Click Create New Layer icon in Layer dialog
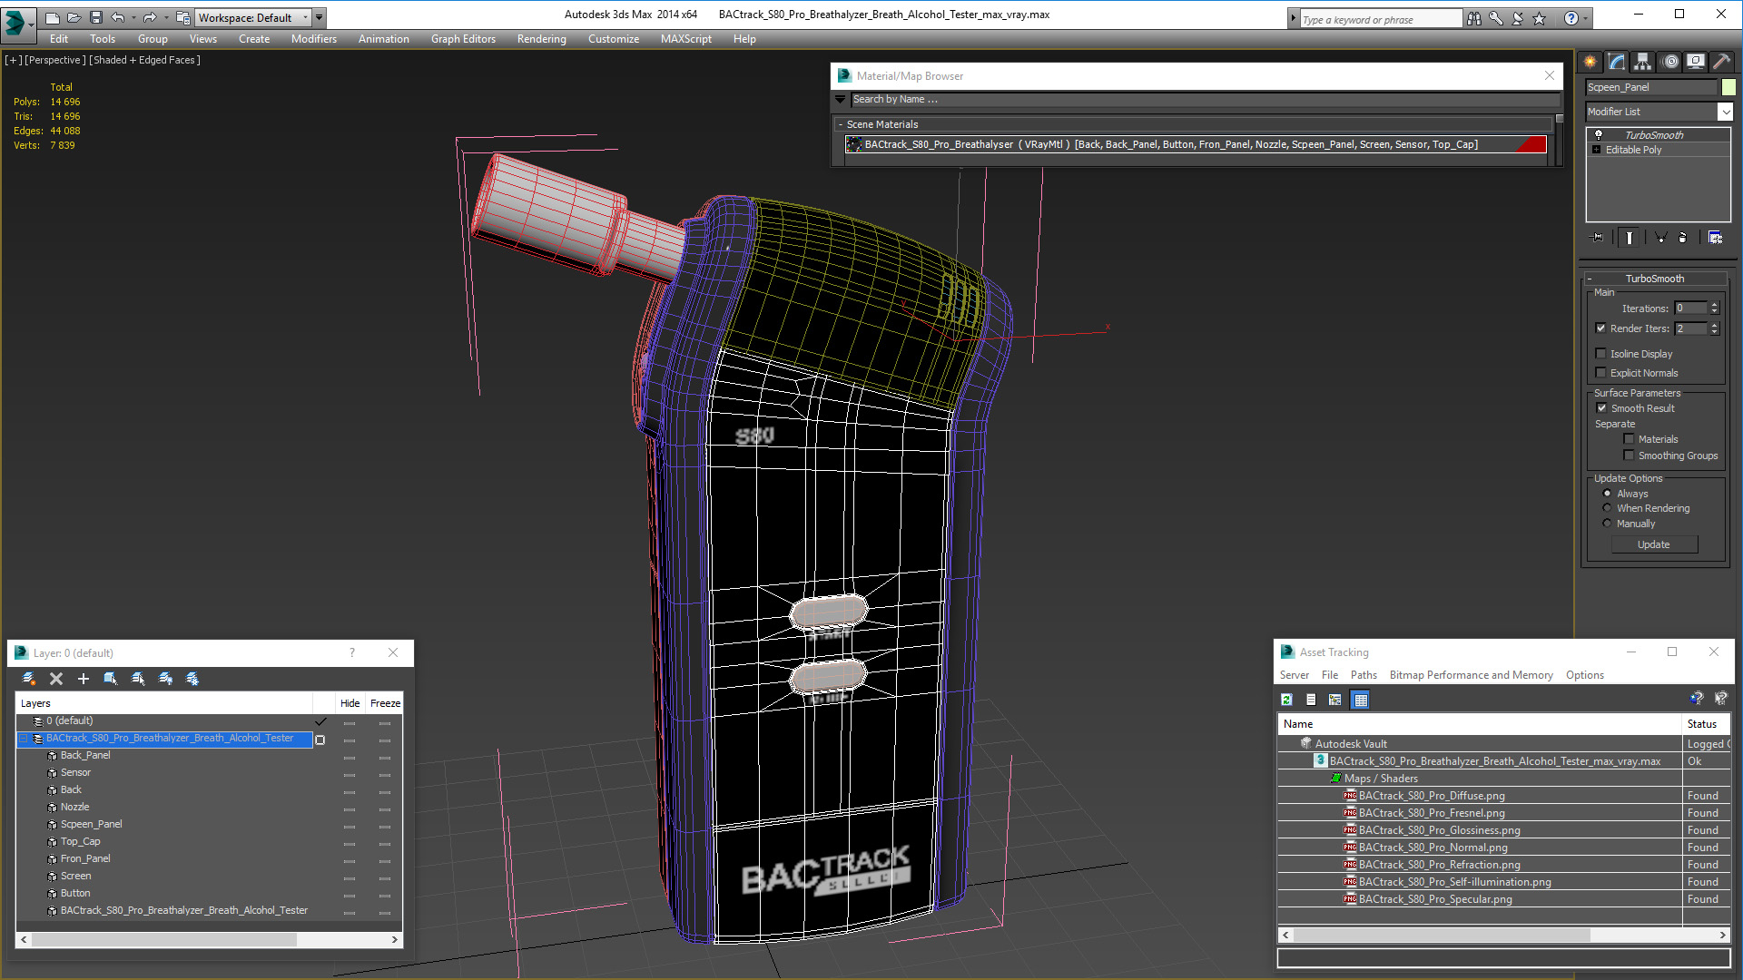Image resolution: width=1743 pixels, height=980 pixels. coord(29,679)
